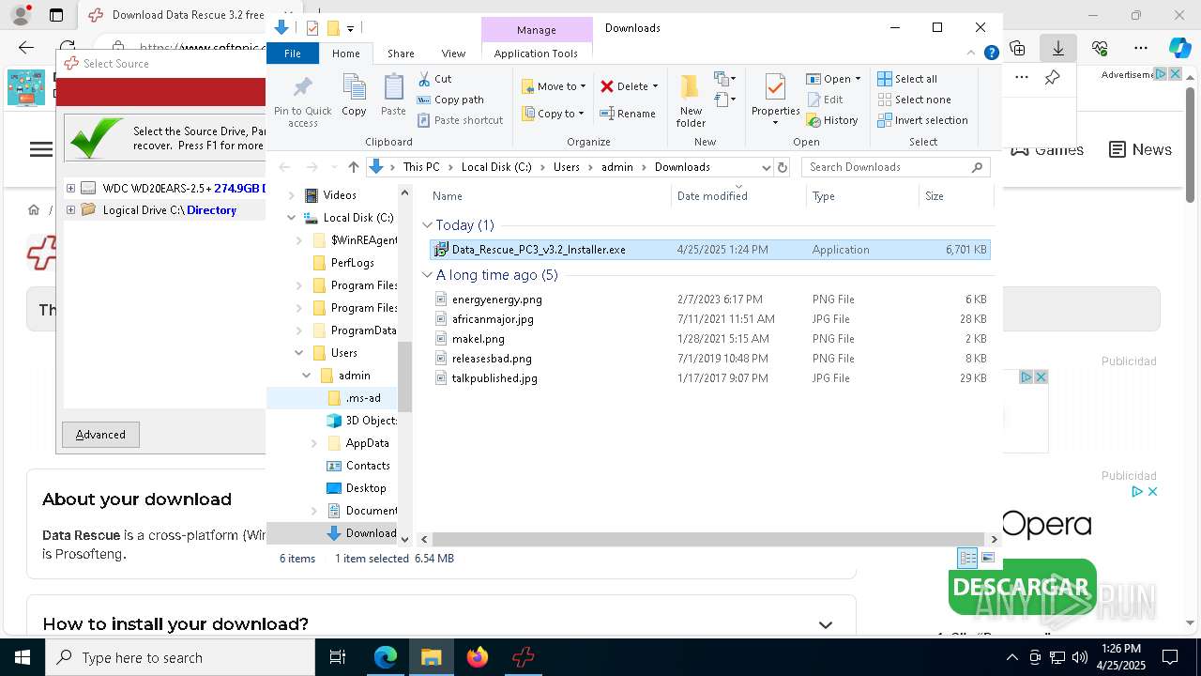Select talkpublished.jpg file
The height and width of the screenshot is (676, 1201).
pos(710,378)
